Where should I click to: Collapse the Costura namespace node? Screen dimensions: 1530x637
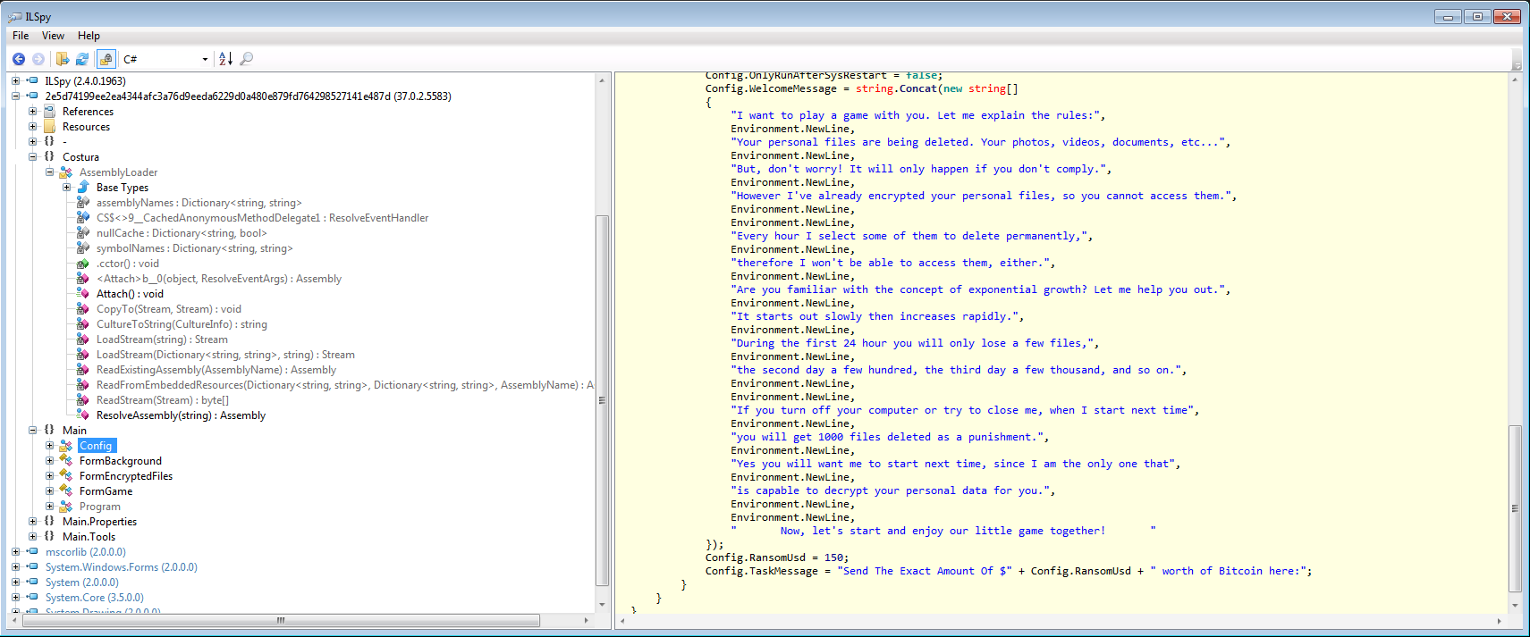point(33,157)
